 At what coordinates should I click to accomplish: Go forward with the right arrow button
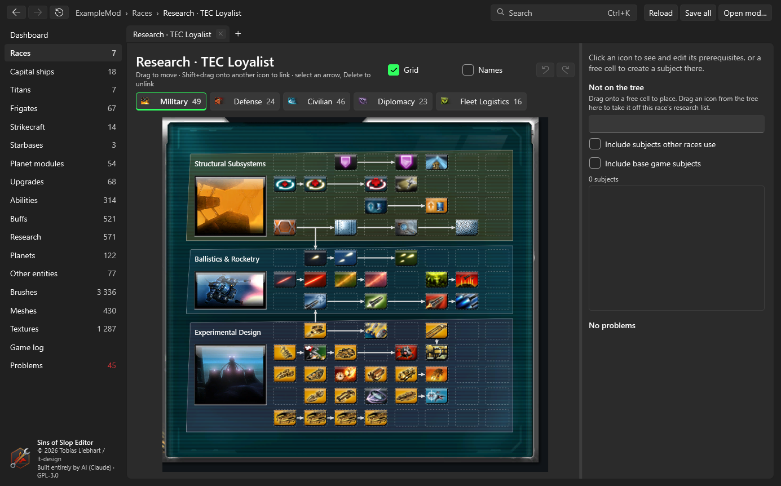pyautogui.click(x=37, y=12)
